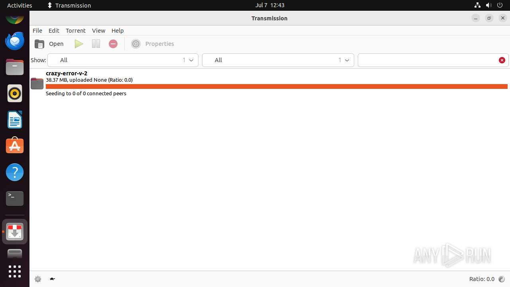Open the volume icon in system tray
510x287 pixels.
[x=489, y=5]
